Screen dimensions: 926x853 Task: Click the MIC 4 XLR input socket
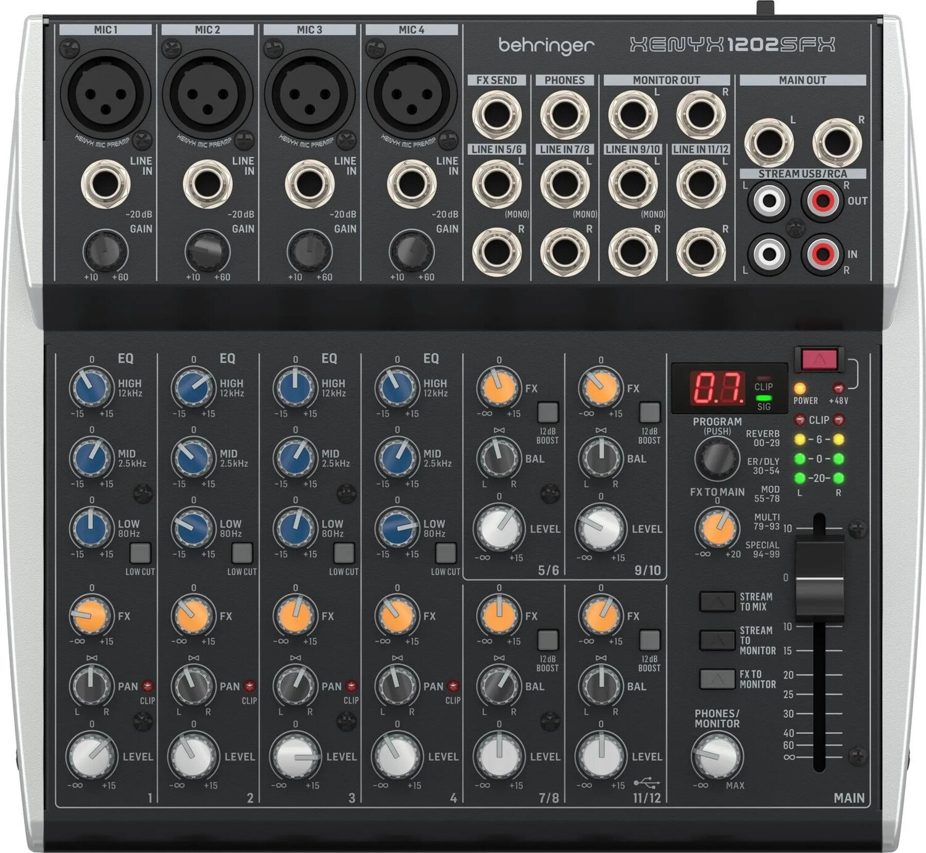point(412,94)
